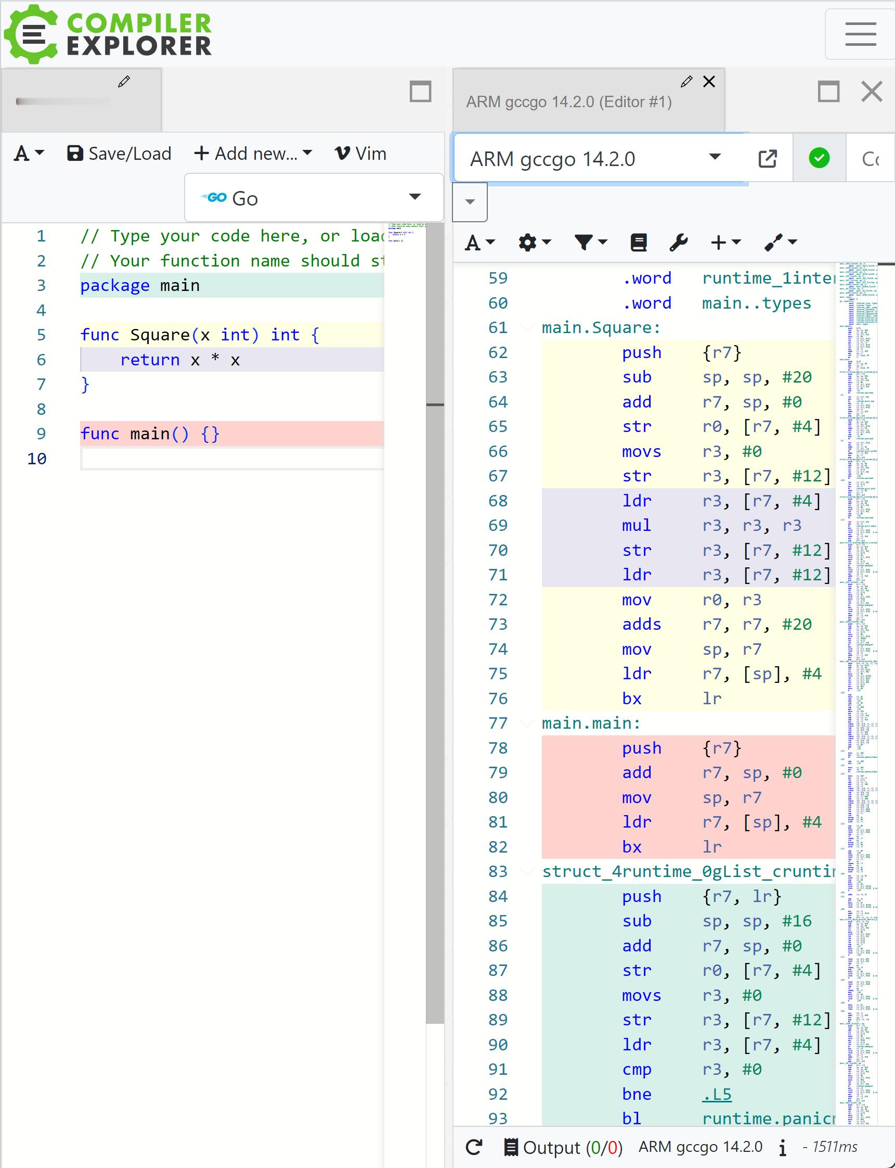
Task: Click source line 'func Square(x int) int {'
Action: (232, 335)
